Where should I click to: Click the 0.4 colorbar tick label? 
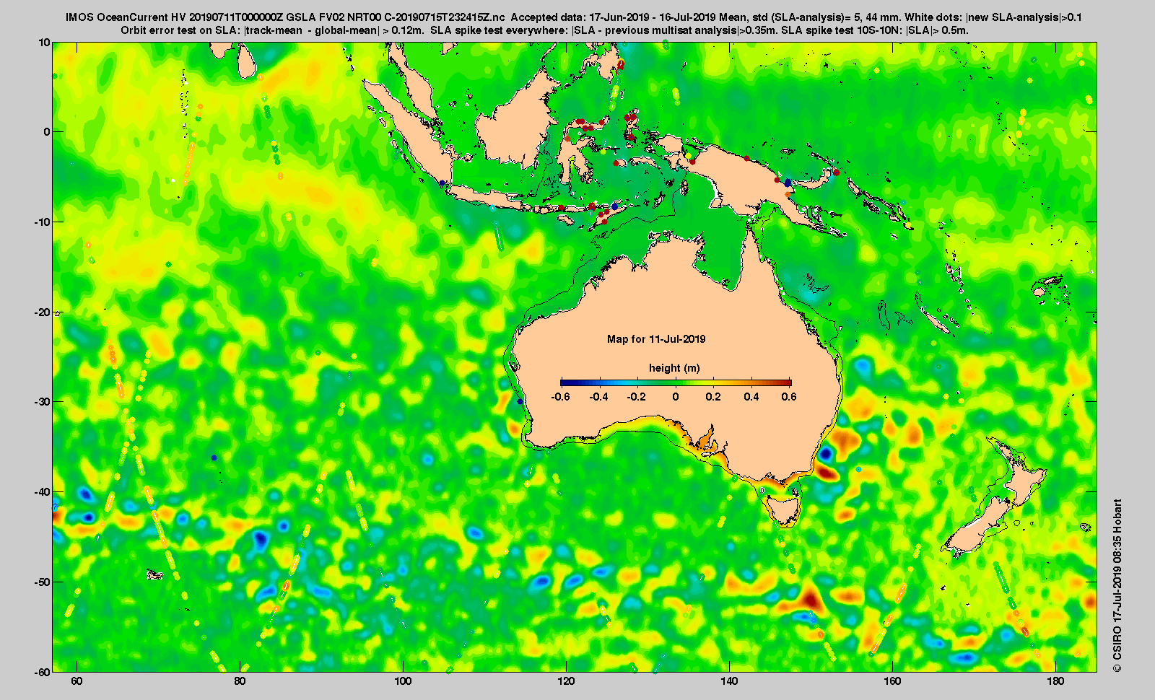pos(751,397)
